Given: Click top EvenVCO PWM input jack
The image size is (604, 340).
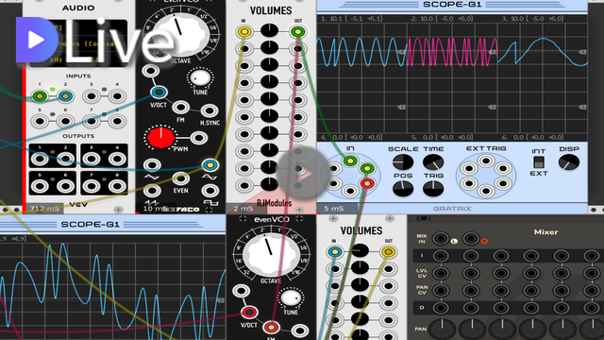Looking at the screenshot, I should point(199,138).
